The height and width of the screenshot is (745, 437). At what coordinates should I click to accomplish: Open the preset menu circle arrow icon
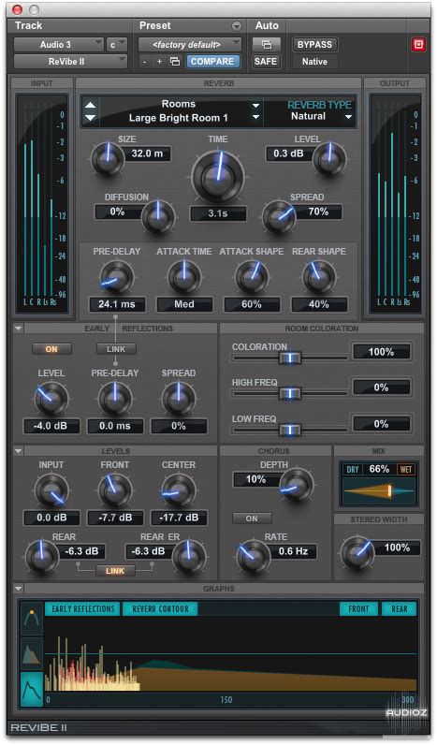click(237, 26)
